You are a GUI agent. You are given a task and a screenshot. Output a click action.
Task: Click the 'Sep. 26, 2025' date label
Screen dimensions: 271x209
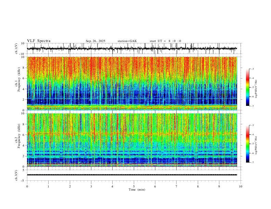click(95, 41)
